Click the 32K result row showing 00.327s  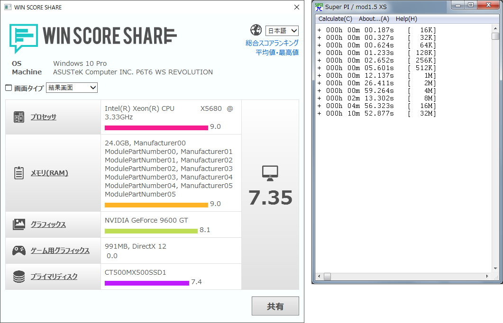point(376,38)
